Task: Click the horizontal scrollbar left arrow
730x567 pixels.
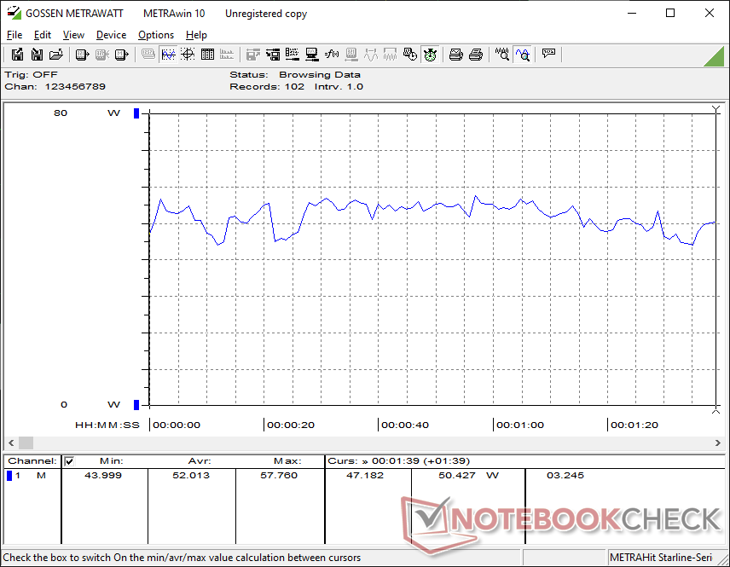Action: [x=11, y=443]
